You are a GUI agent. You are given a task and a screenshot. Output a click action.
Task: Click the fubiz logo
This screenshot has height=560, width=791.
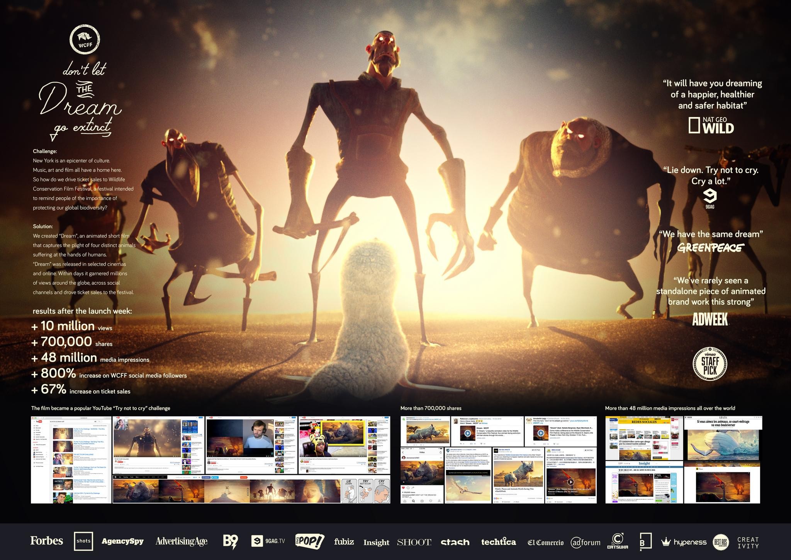344,541
